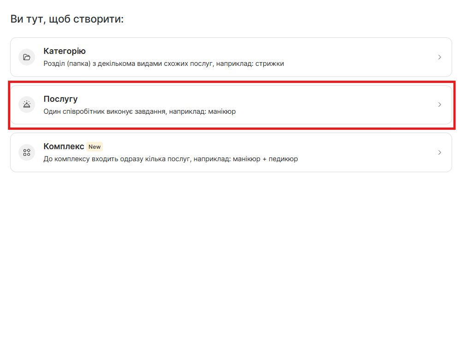Viewport: 460px width, 344px height.
Task: Open the Послугу row chevron arrow
Action: [x=439, y=105]
